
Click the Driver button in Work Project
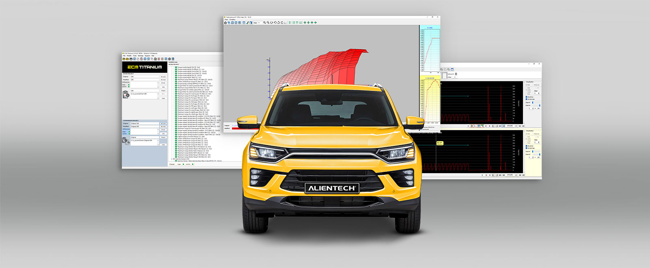point(163,83)
